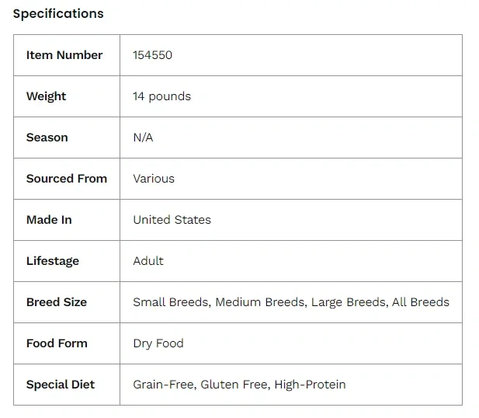This screenshot has width=479, height=418.
Task: Click the Season row label
Action: point(47,138)
